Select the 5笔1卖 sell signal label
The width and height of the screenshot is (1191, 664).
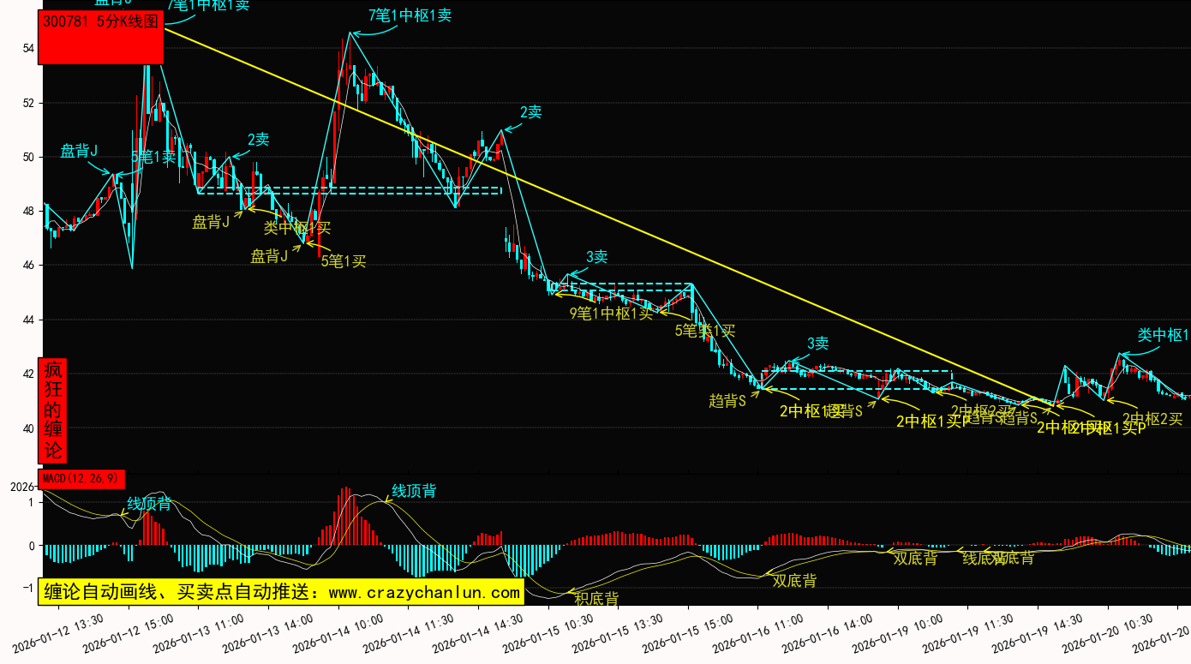click(x=153, y=157)
